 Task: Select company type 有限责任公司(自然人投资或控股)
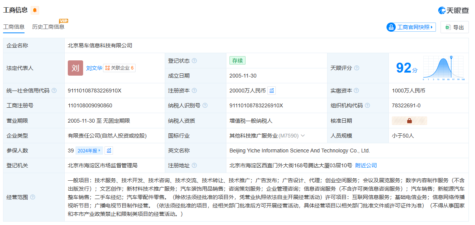click(107, 136)
